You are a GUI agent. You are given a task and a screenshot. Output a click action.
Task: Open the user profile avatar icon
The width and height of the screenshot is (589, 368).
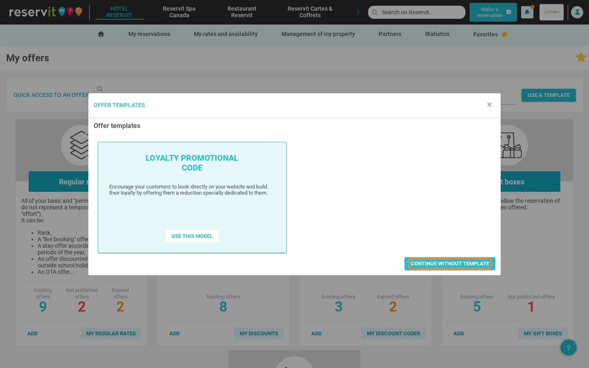[577, 12]
